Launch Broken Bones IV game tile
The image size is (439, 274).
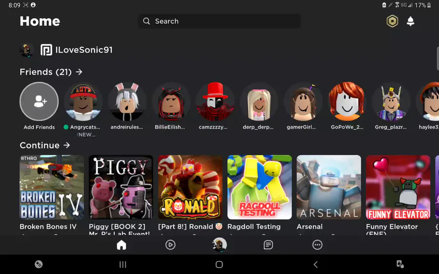[52, 187]
